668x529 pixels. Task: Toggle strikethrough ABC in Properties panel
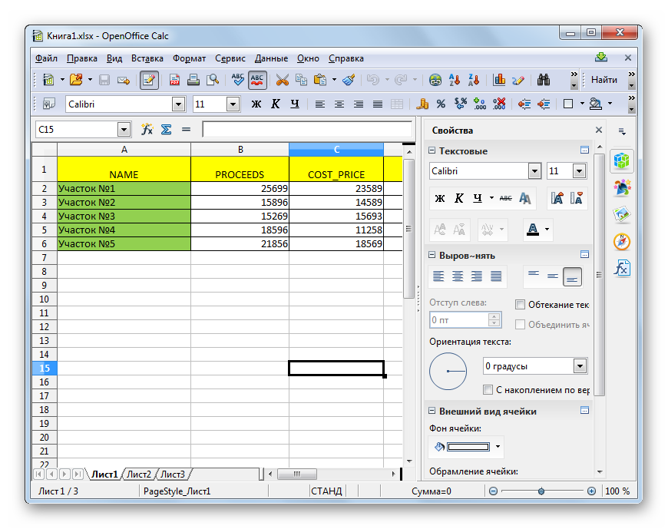coord(506,198)
